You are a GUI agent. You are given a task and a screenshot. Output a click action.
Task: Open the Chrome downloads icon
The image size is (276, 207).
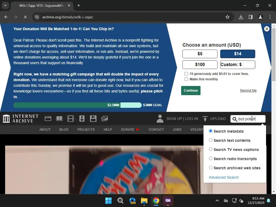tap(241, 17)
